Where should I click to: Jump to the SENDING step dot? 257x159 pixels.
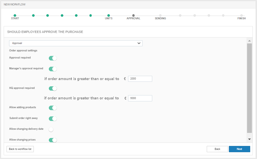pos(160,16)
